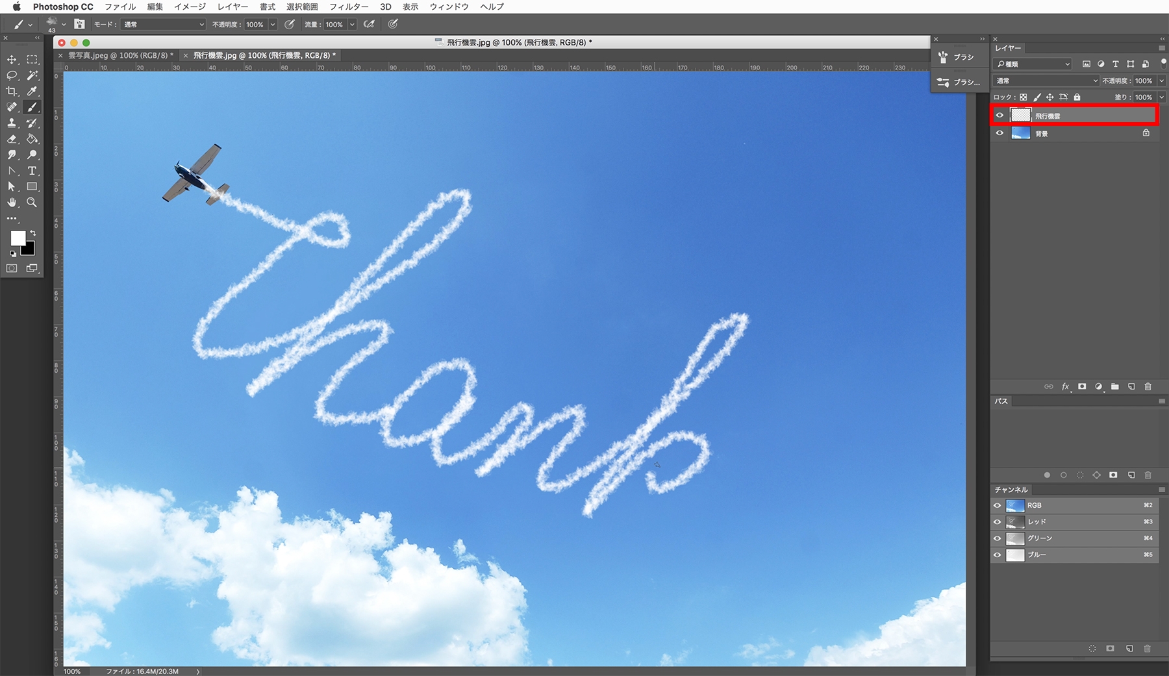Set the background color swatch
The height and width of the screenshot is (676, 1169).
click(x=29, y=250)
